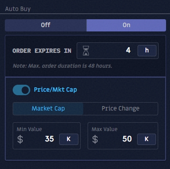
Task: Click the Price/Mkt Cap label text
Action: (x=55, y=90)
